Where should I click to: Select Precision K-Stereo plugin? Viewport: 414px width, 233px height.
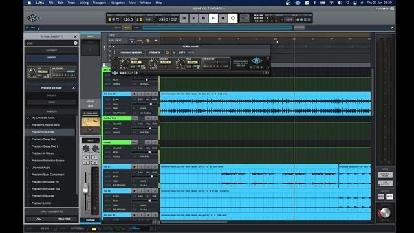(43, 153)
